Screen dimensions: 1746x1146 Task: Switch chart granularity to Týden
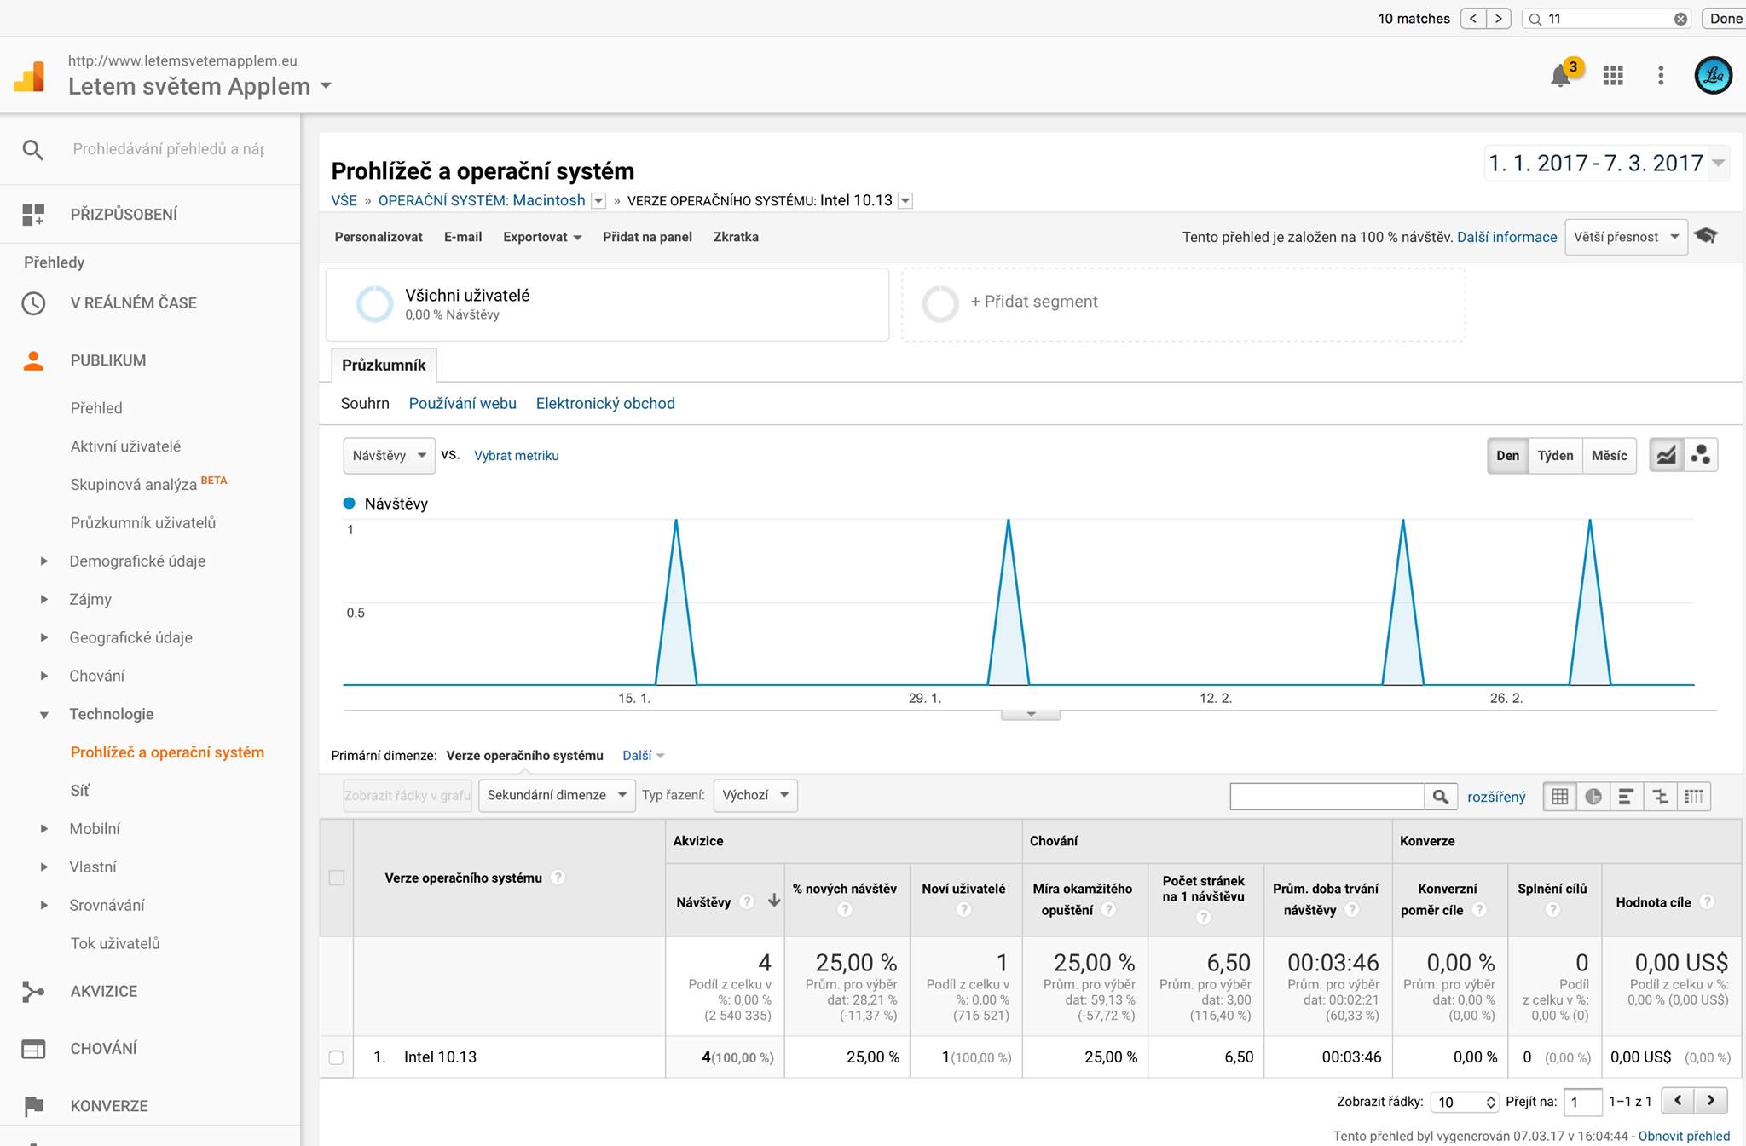[x=1555, y=455]
